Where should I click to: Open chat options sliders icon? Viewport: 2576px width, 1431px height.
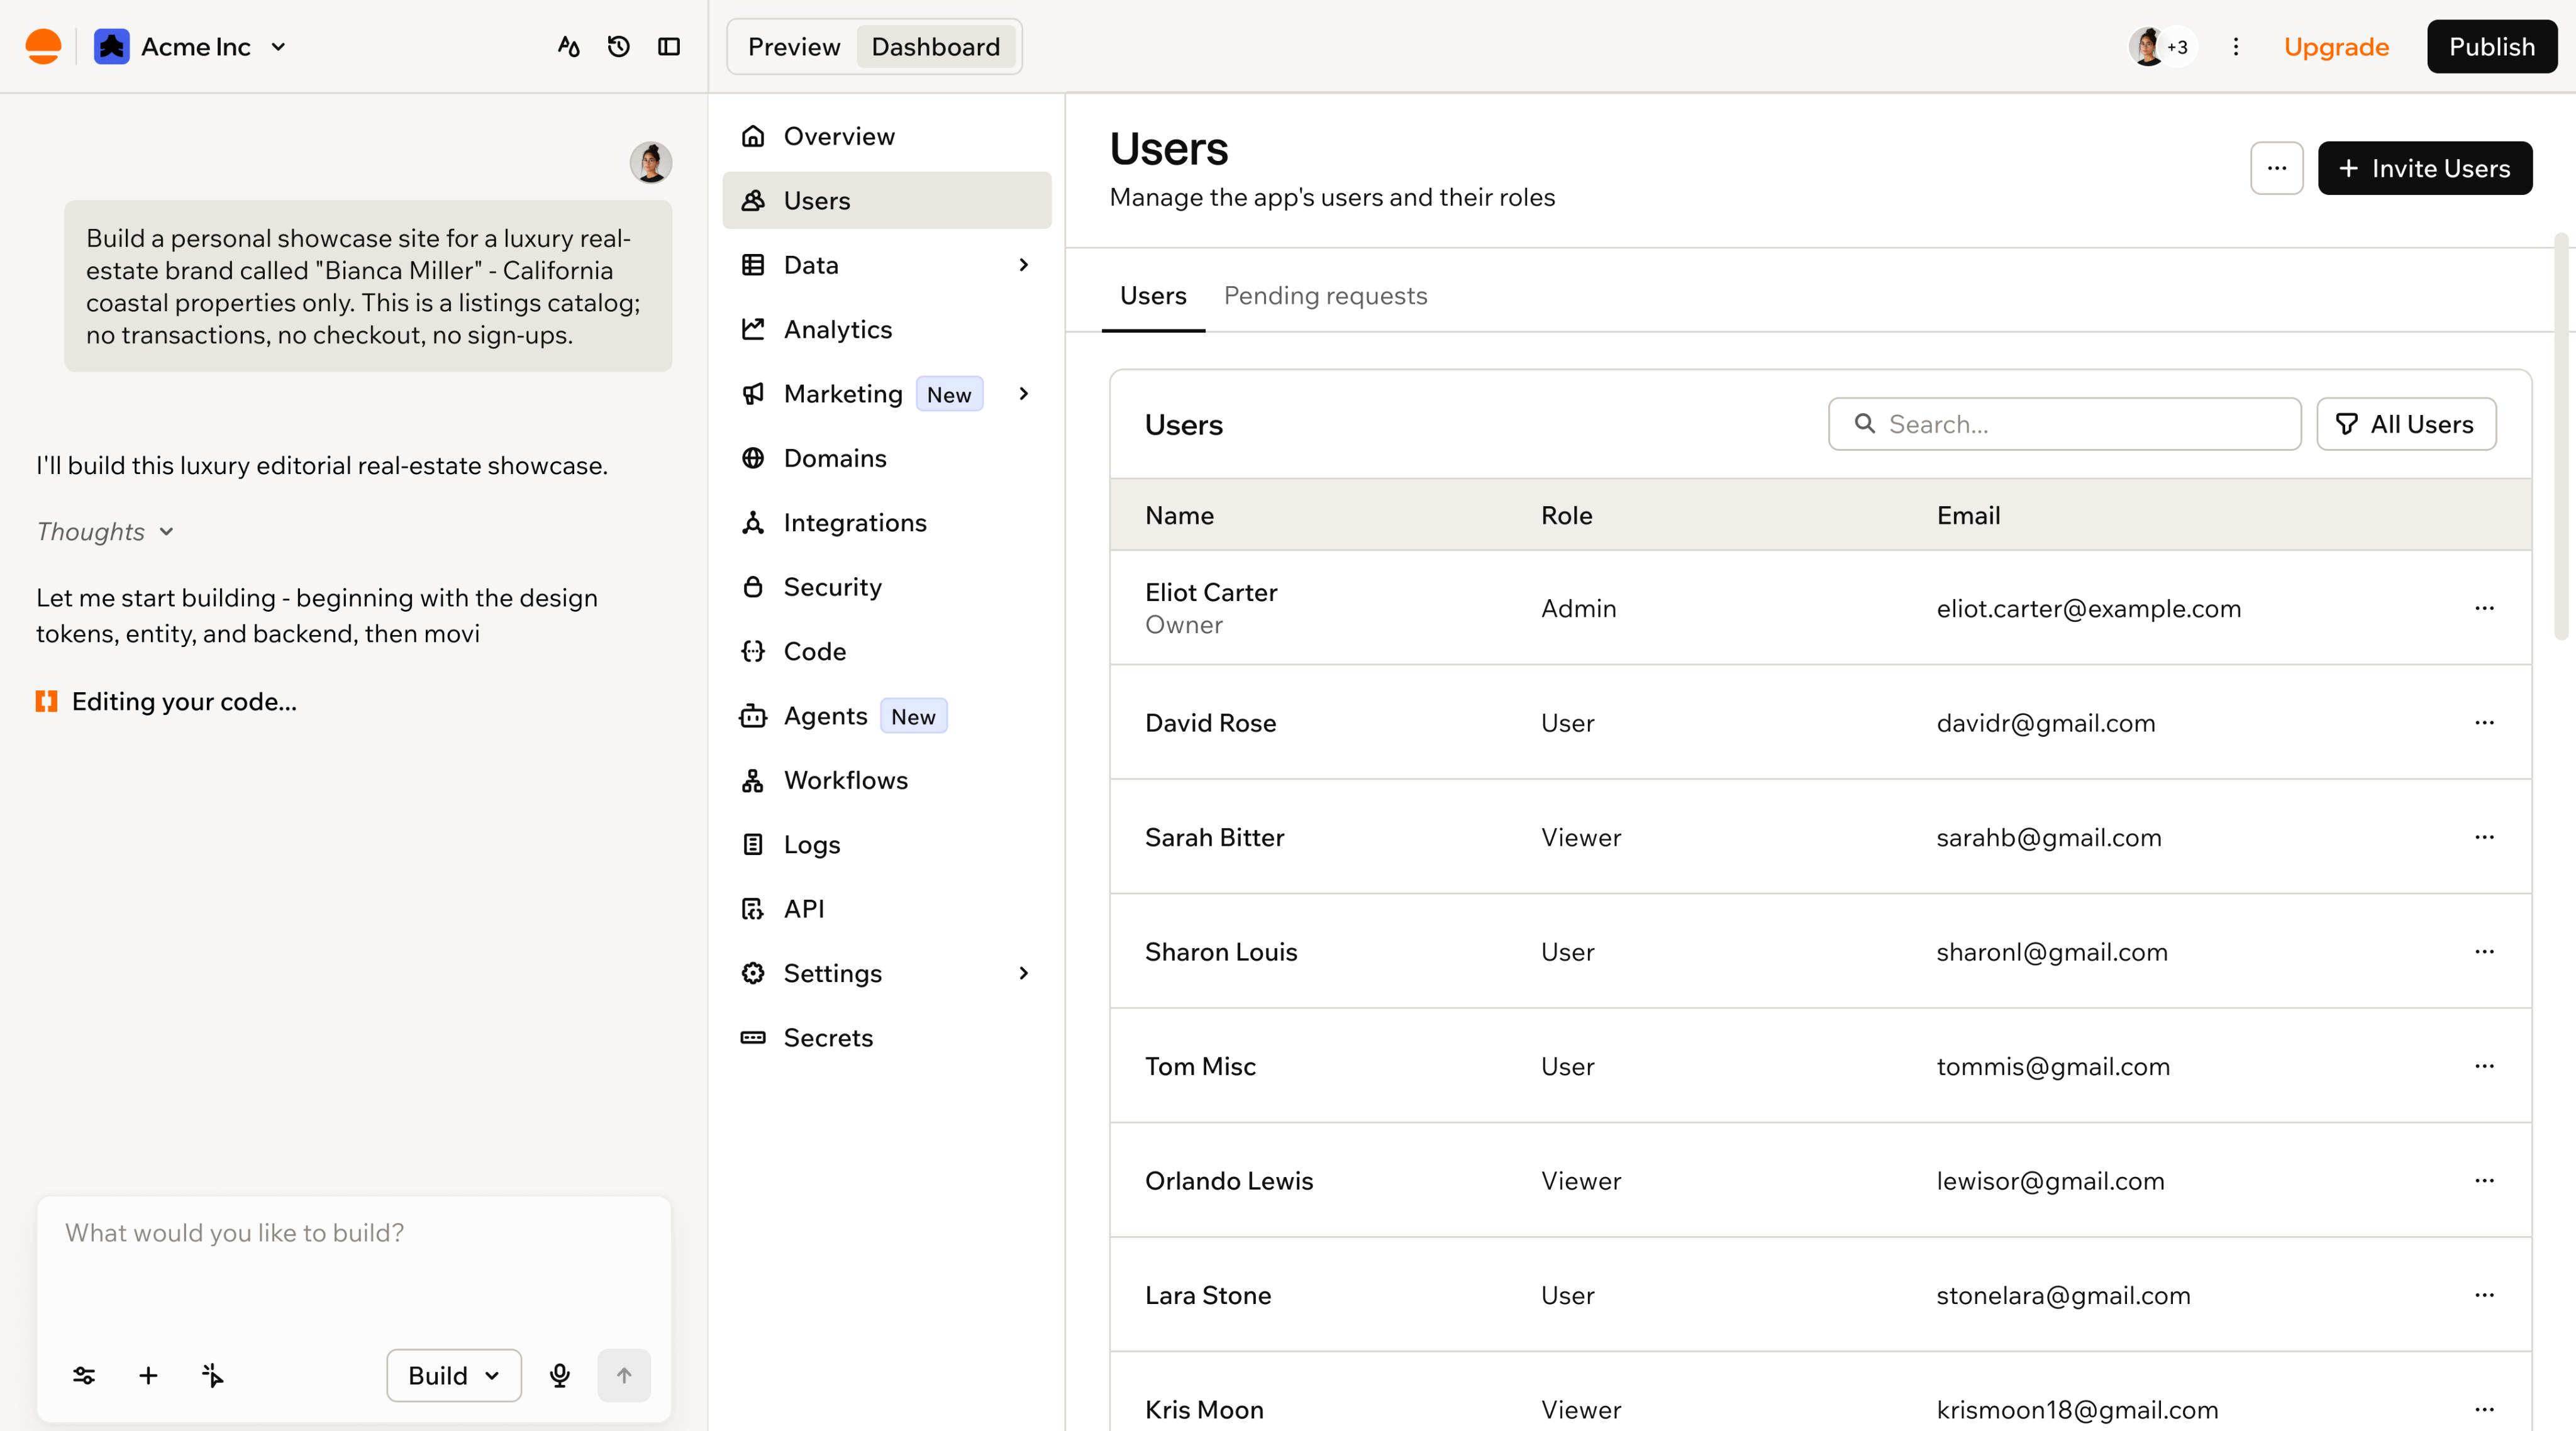pyautogui.click(x=84, y=1376)
